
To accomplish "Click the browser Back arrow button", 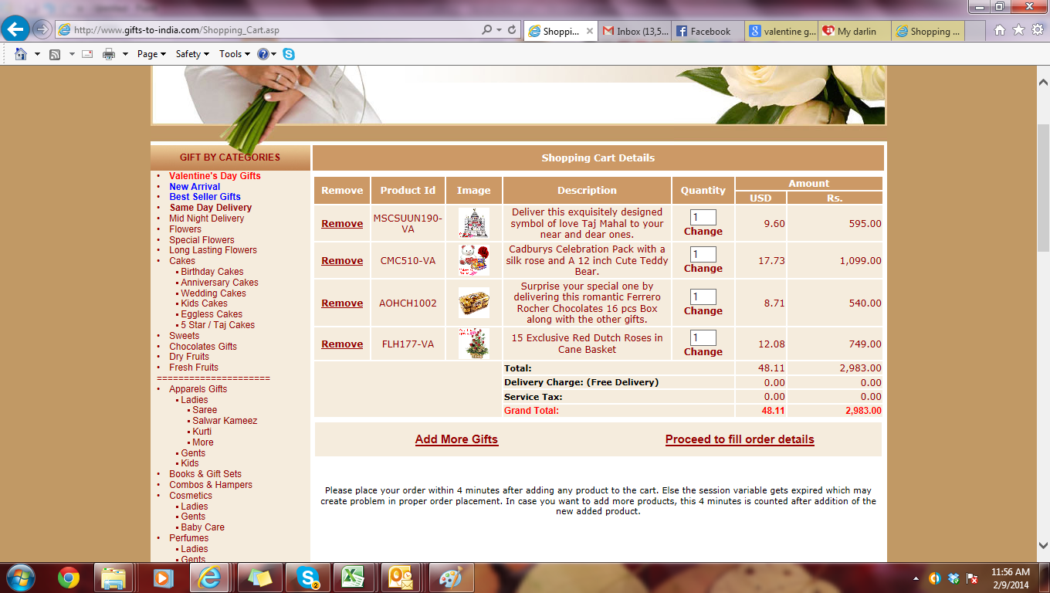I will [15, 30].
